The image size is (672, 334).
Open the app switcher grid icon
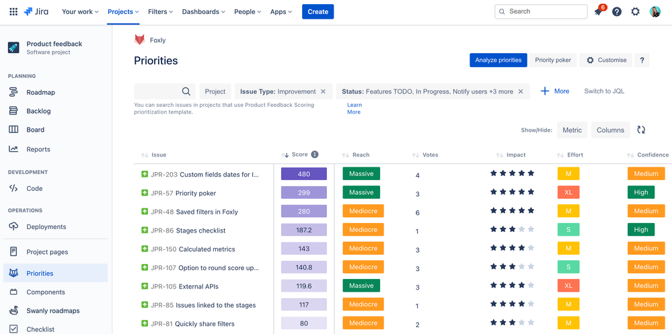13,11
